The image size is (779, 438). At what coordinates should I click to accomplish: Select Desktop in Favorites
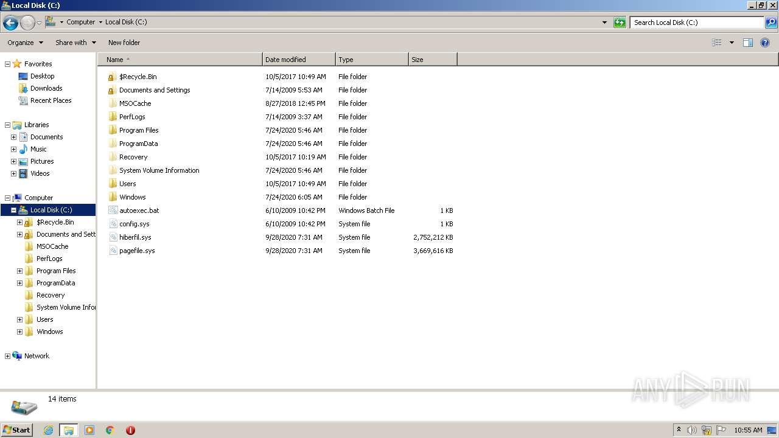[42, 76]
